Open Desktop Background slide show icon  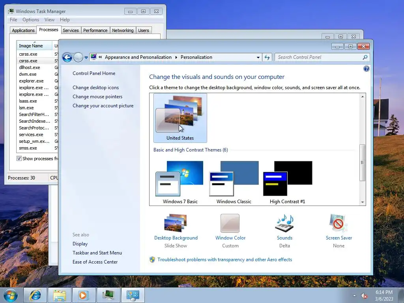[x=176, y=223]
